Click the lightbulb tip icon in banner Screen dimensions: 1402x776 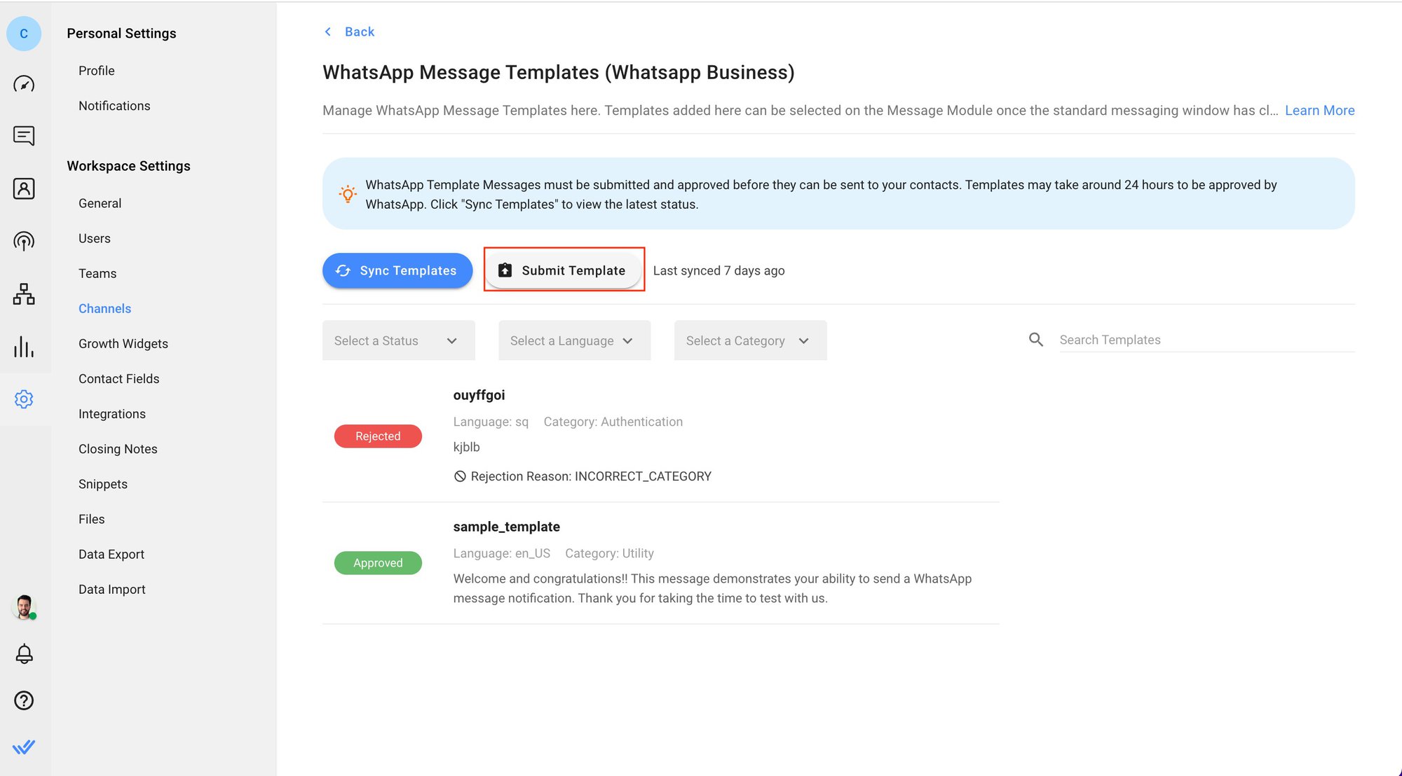click(x=348, y=194)
